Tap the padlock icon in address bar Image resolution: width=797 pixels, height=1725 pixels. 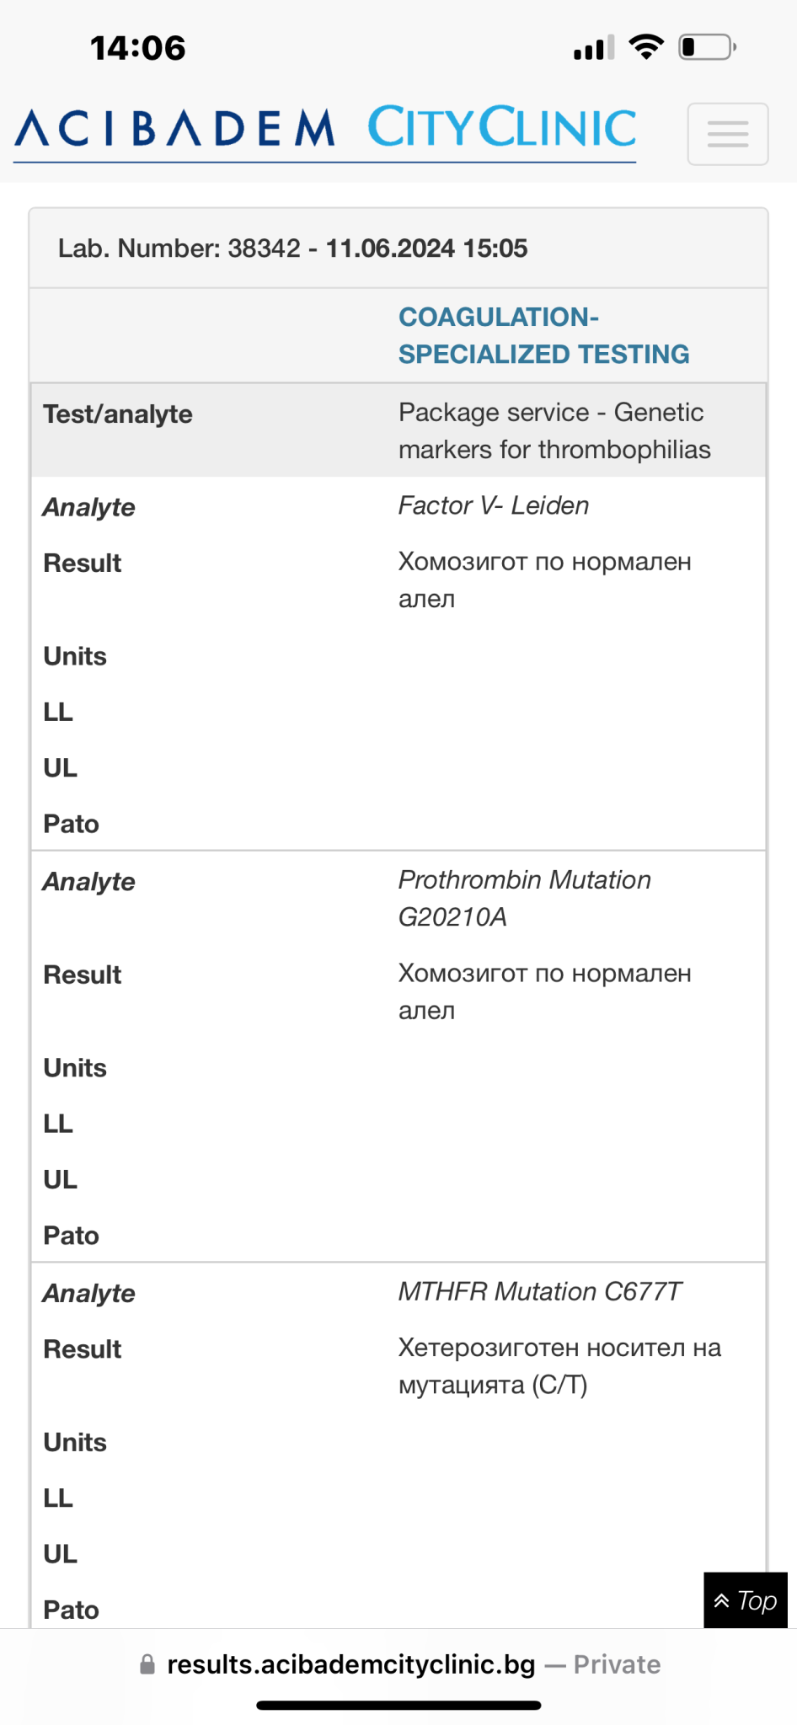pos(147,1664)
